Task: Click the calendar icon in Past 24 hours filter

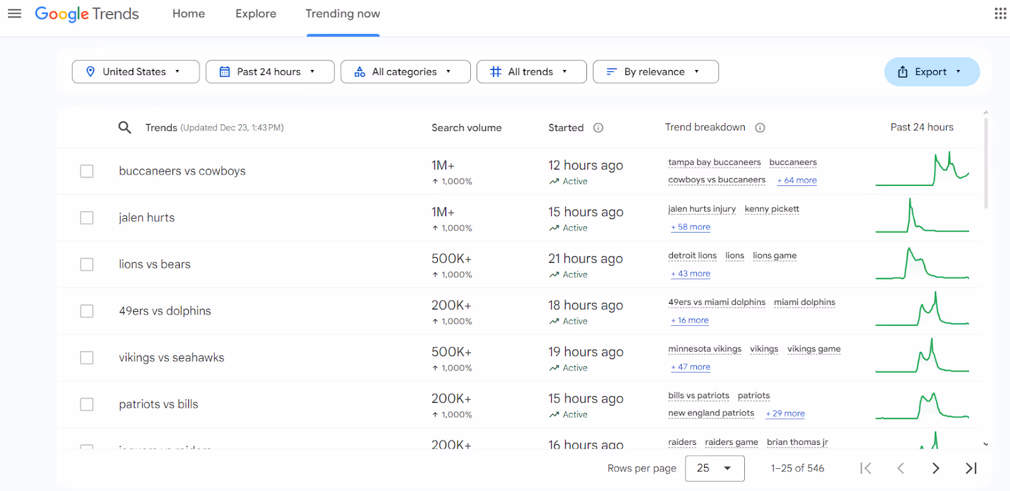Action: click(x=225, y=72)
